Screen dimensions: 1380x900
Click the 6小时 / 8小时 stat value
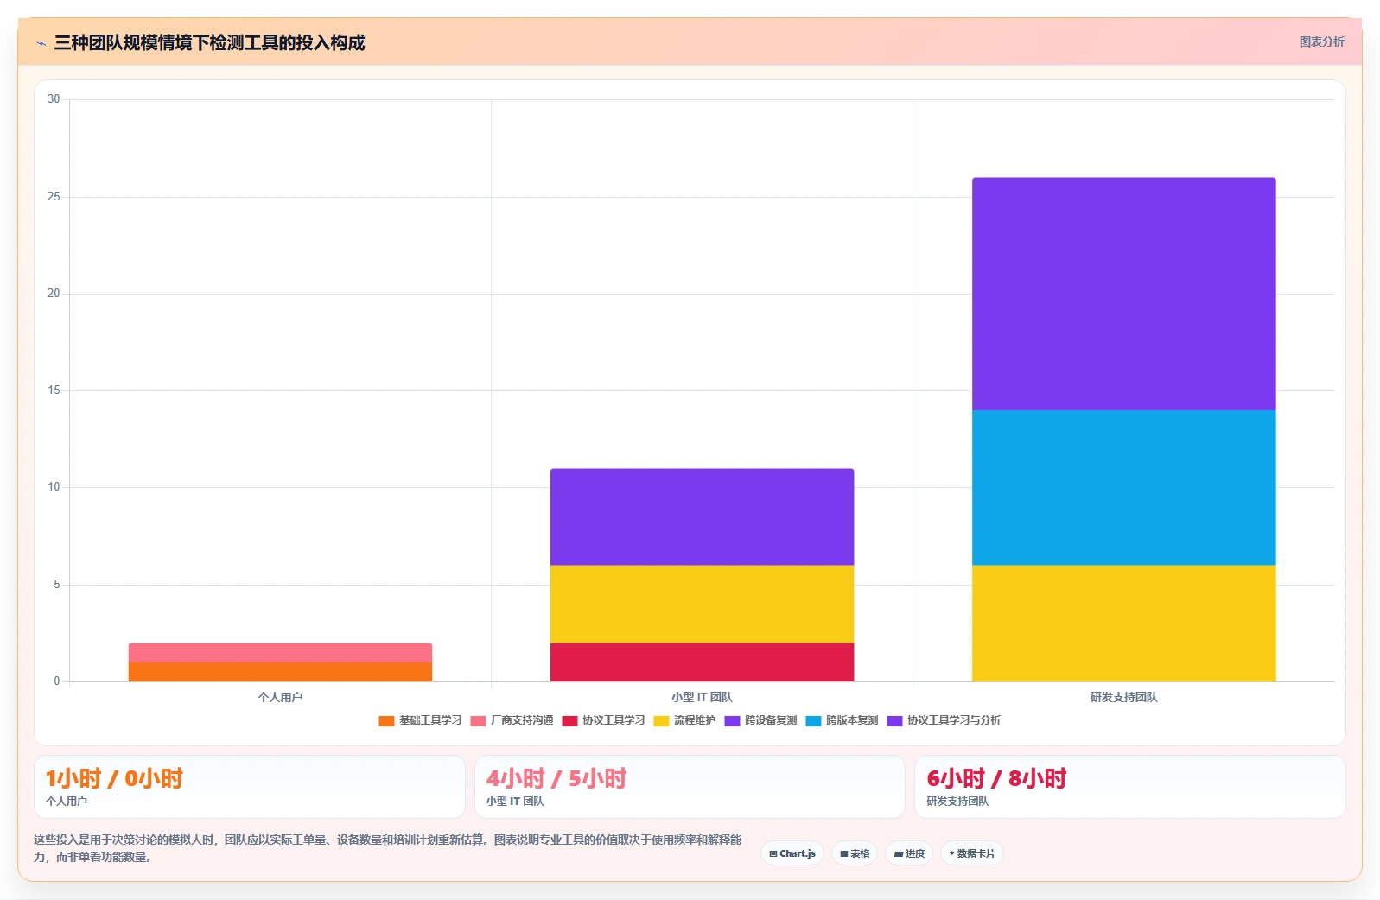996,778
